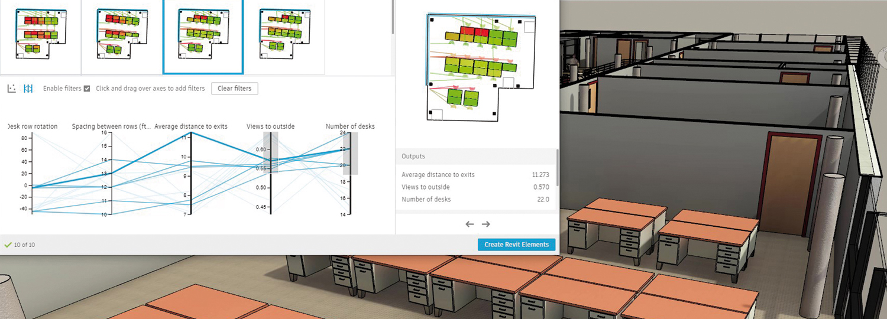The height and width of the screenshot is (319, 887).
Task: Select the parallel coordinates chart icon
Action: point(28,89)
